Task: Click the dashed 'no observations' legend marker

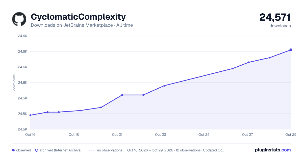Action: pyautogui.click(x=92, y=150)
